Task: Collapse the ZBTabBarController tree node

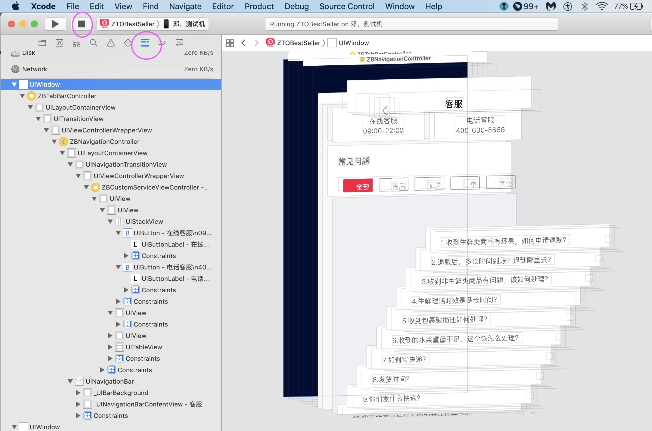Action: [x=22, y=96]
